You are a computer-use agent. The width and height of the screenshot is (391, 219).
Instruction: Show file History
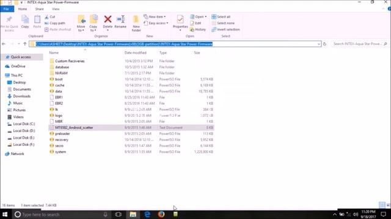point(198,29)
